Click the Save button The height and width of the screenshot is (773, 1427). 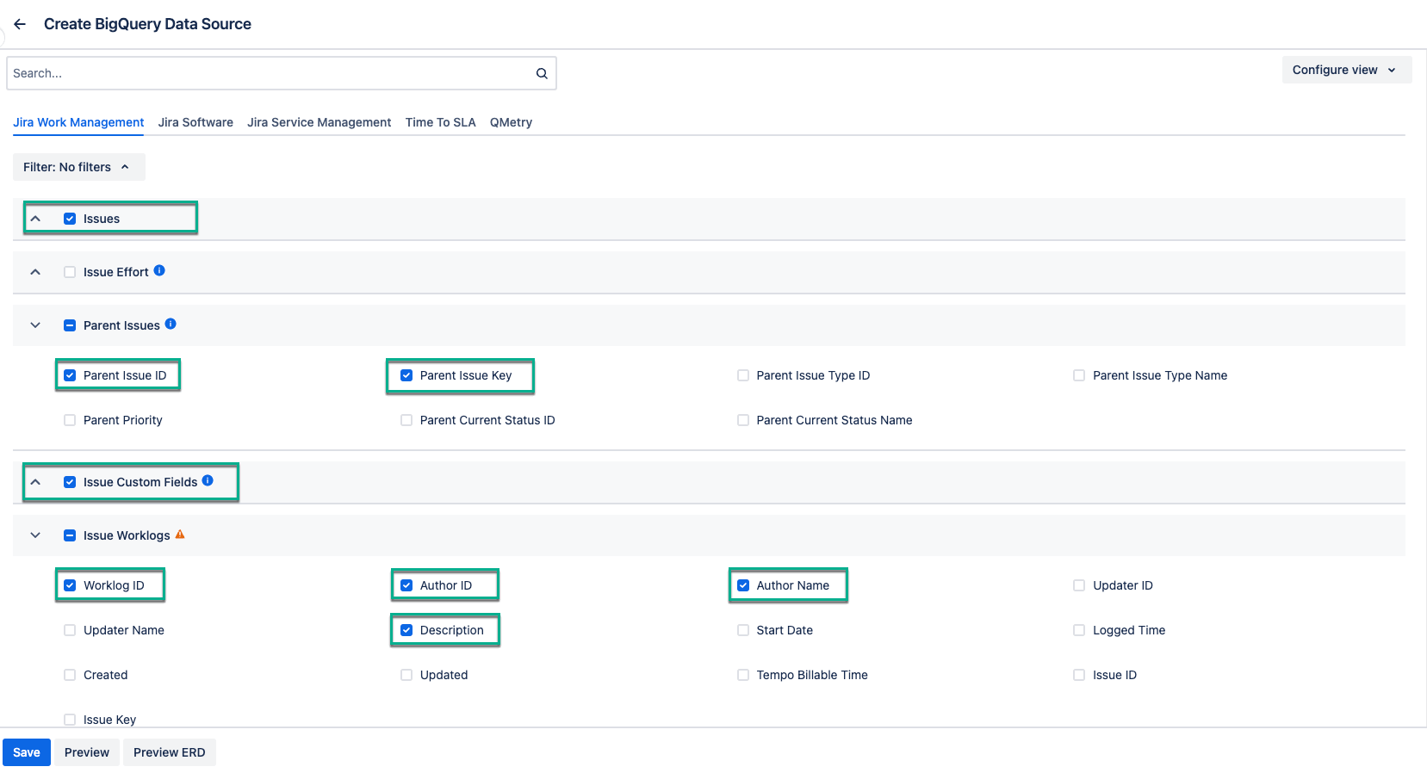coord(27,752)
